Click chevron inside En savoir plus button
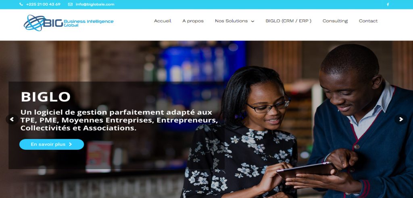 coord(70,144)
